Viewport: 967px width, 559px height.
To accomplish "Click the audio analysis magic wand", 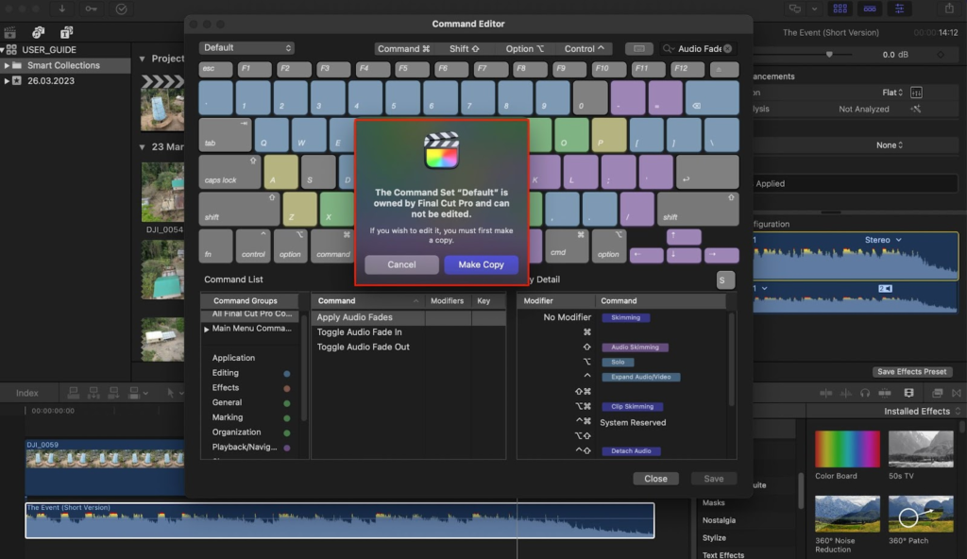I will click(916, 109).
